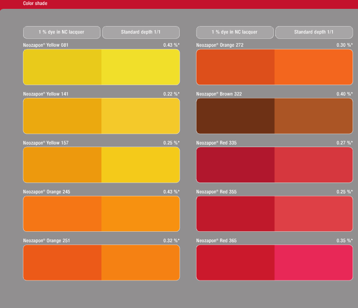This screenshot has width=358, height=308.
Task: Click left column "Standard depth 1/1" button
Action: click(x=141, y=32)
